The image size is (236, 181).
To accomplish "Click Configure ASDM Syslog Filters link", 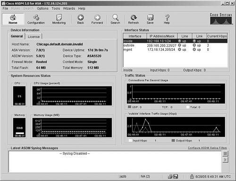I will (207, 148).
